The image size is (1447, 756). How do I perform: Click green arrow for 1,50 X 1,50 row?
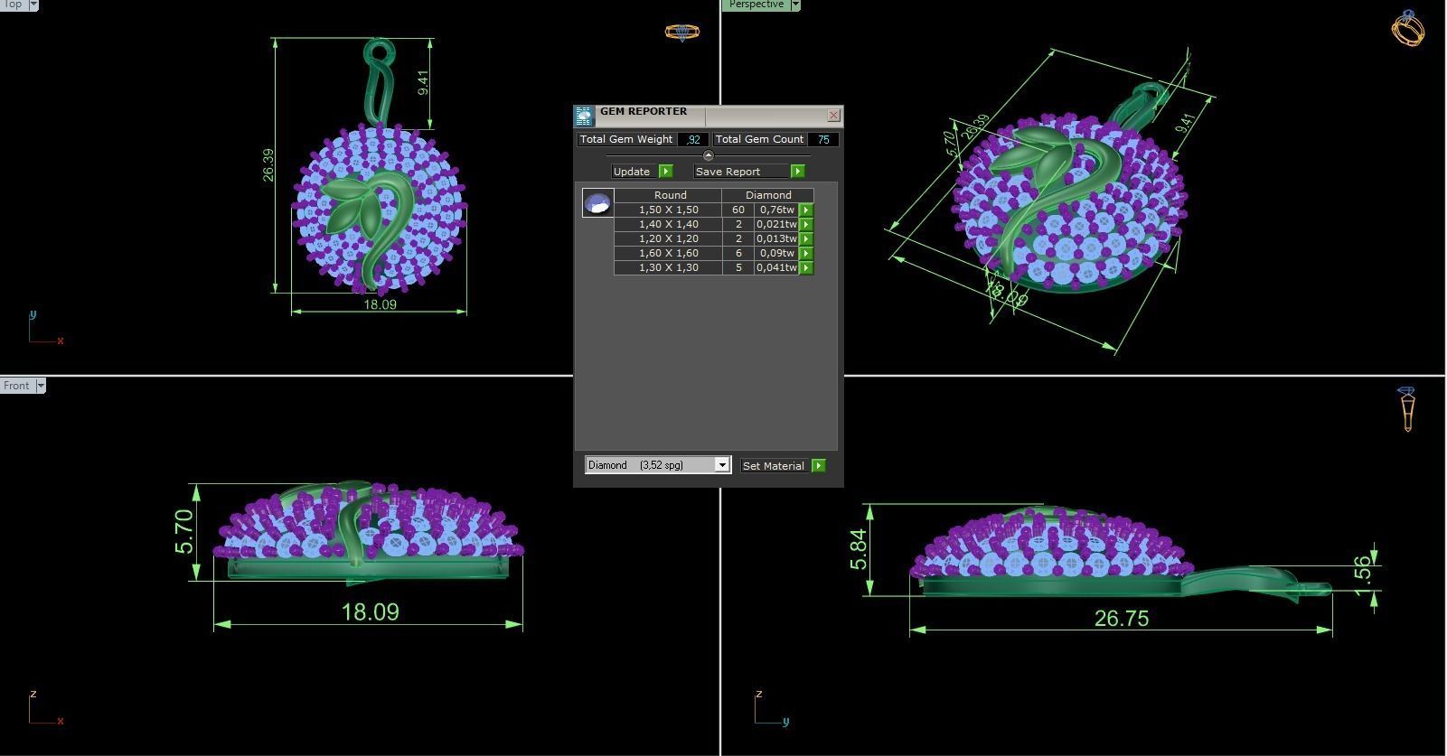click(x=806, y=210)
